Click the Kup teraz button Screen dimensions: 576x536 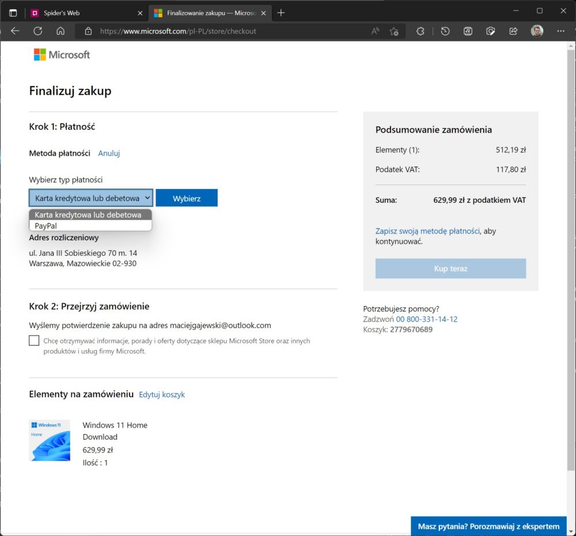point(451,269)
